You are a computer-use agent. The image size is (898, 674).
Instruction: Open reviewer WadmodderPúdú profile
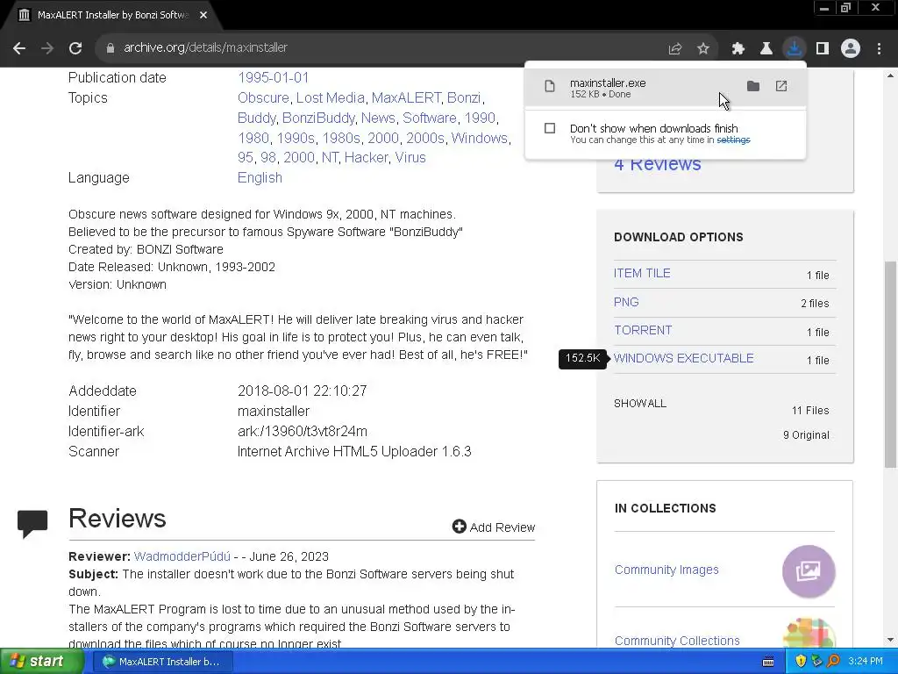pyautogui.click(x=182, y=556)
